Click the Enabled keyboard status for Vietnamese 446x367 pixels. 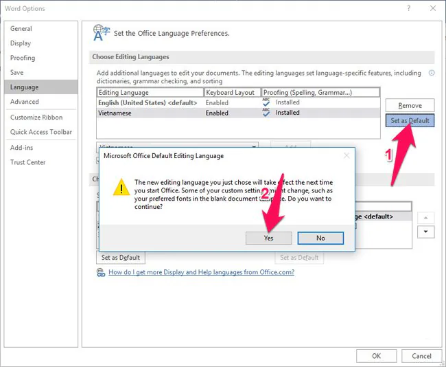[217, 113]
